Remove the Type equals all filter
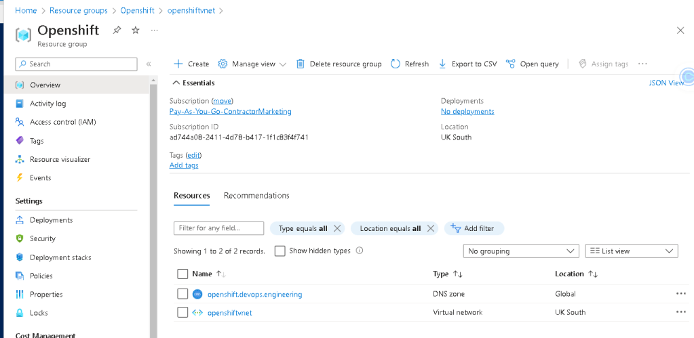 click(336, 228)
